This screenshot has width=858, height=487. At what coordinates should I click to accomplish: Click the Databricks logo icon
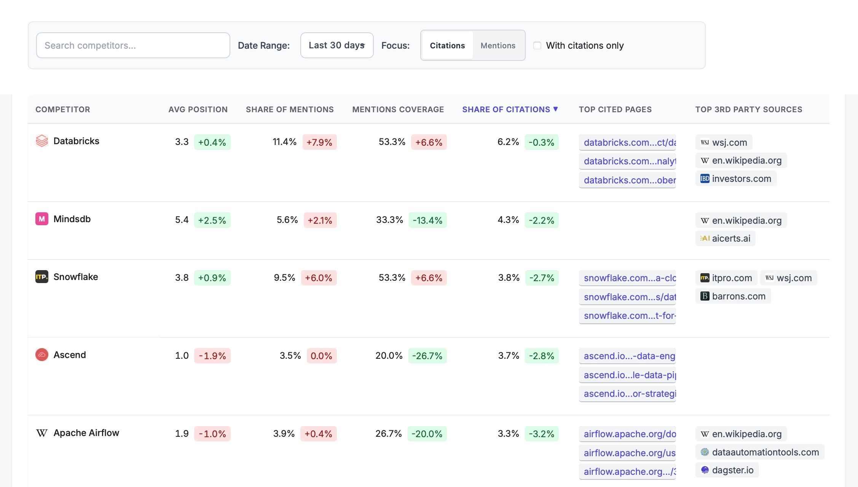tap(42, 141)
